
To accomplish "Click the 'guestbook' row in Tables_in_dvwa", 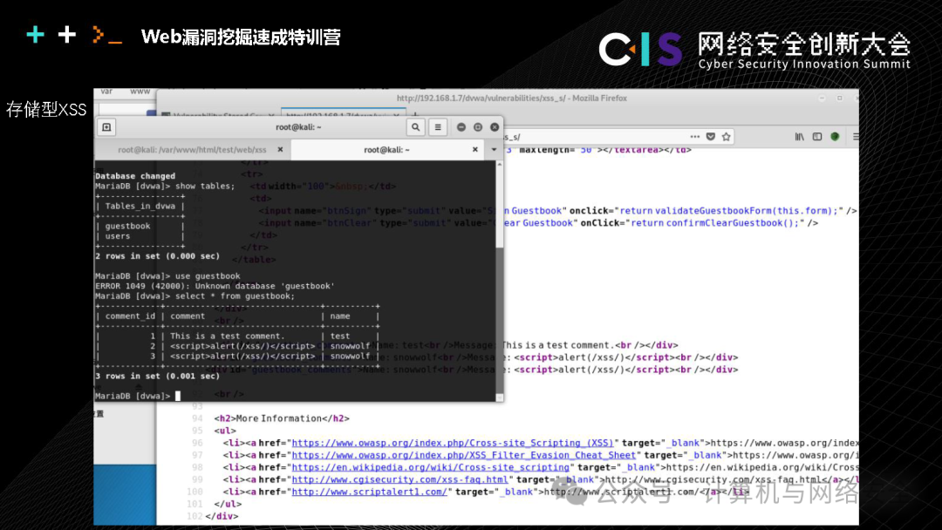I will 127,227.
